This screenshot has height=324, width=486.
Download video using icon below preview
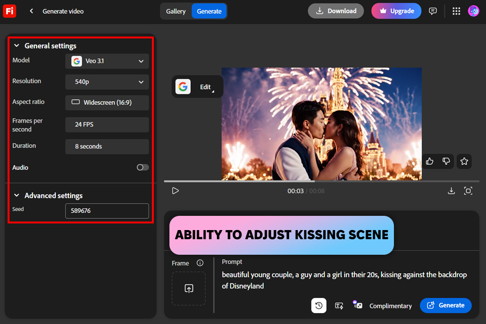click(x=451, y=191)
